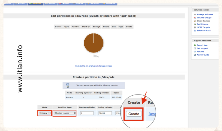The image size is (222, 131).
Task: Click the Admin Guide book icon
Action: point(195,55)
